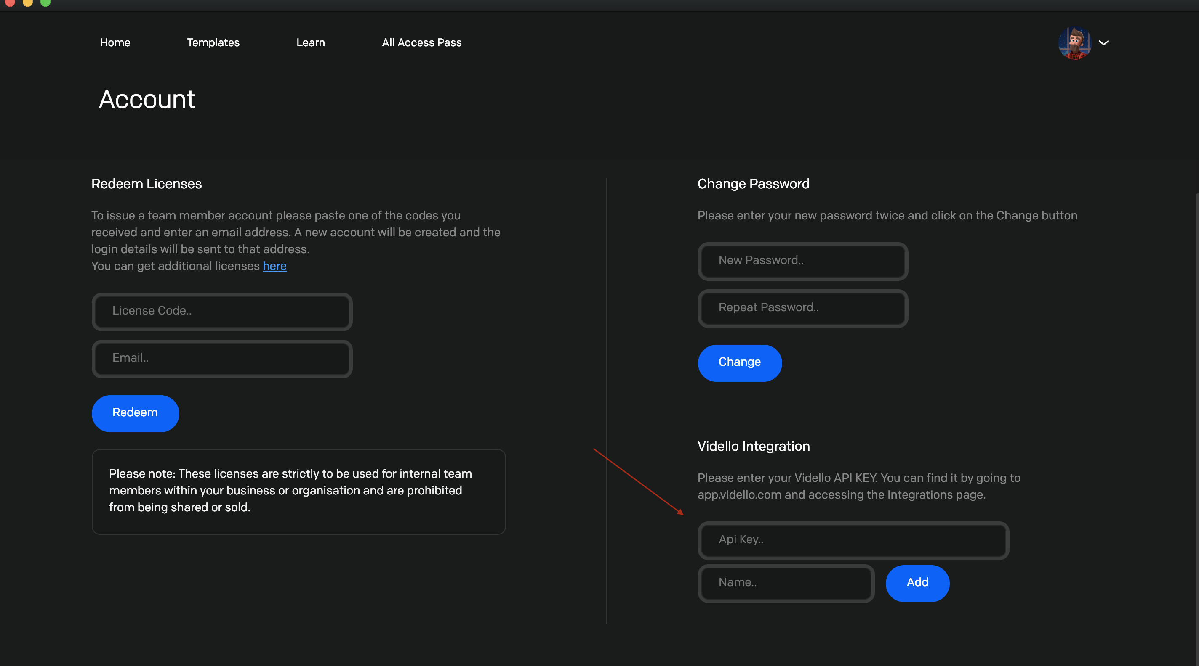Click the yellow macOS minimize window button
This screenshot has width=1199, height=666.
tap(27, 3)
